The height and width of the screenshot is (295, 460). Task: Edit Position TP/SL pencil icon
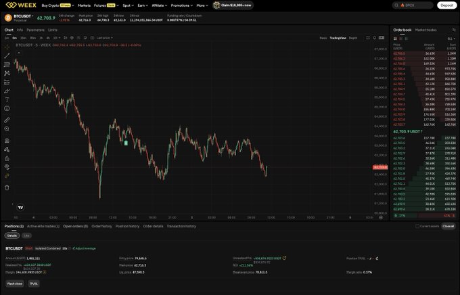[377, 258]
